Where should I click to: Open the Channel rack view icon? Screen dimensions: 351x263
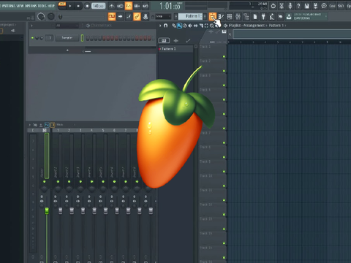click(230, 17)
